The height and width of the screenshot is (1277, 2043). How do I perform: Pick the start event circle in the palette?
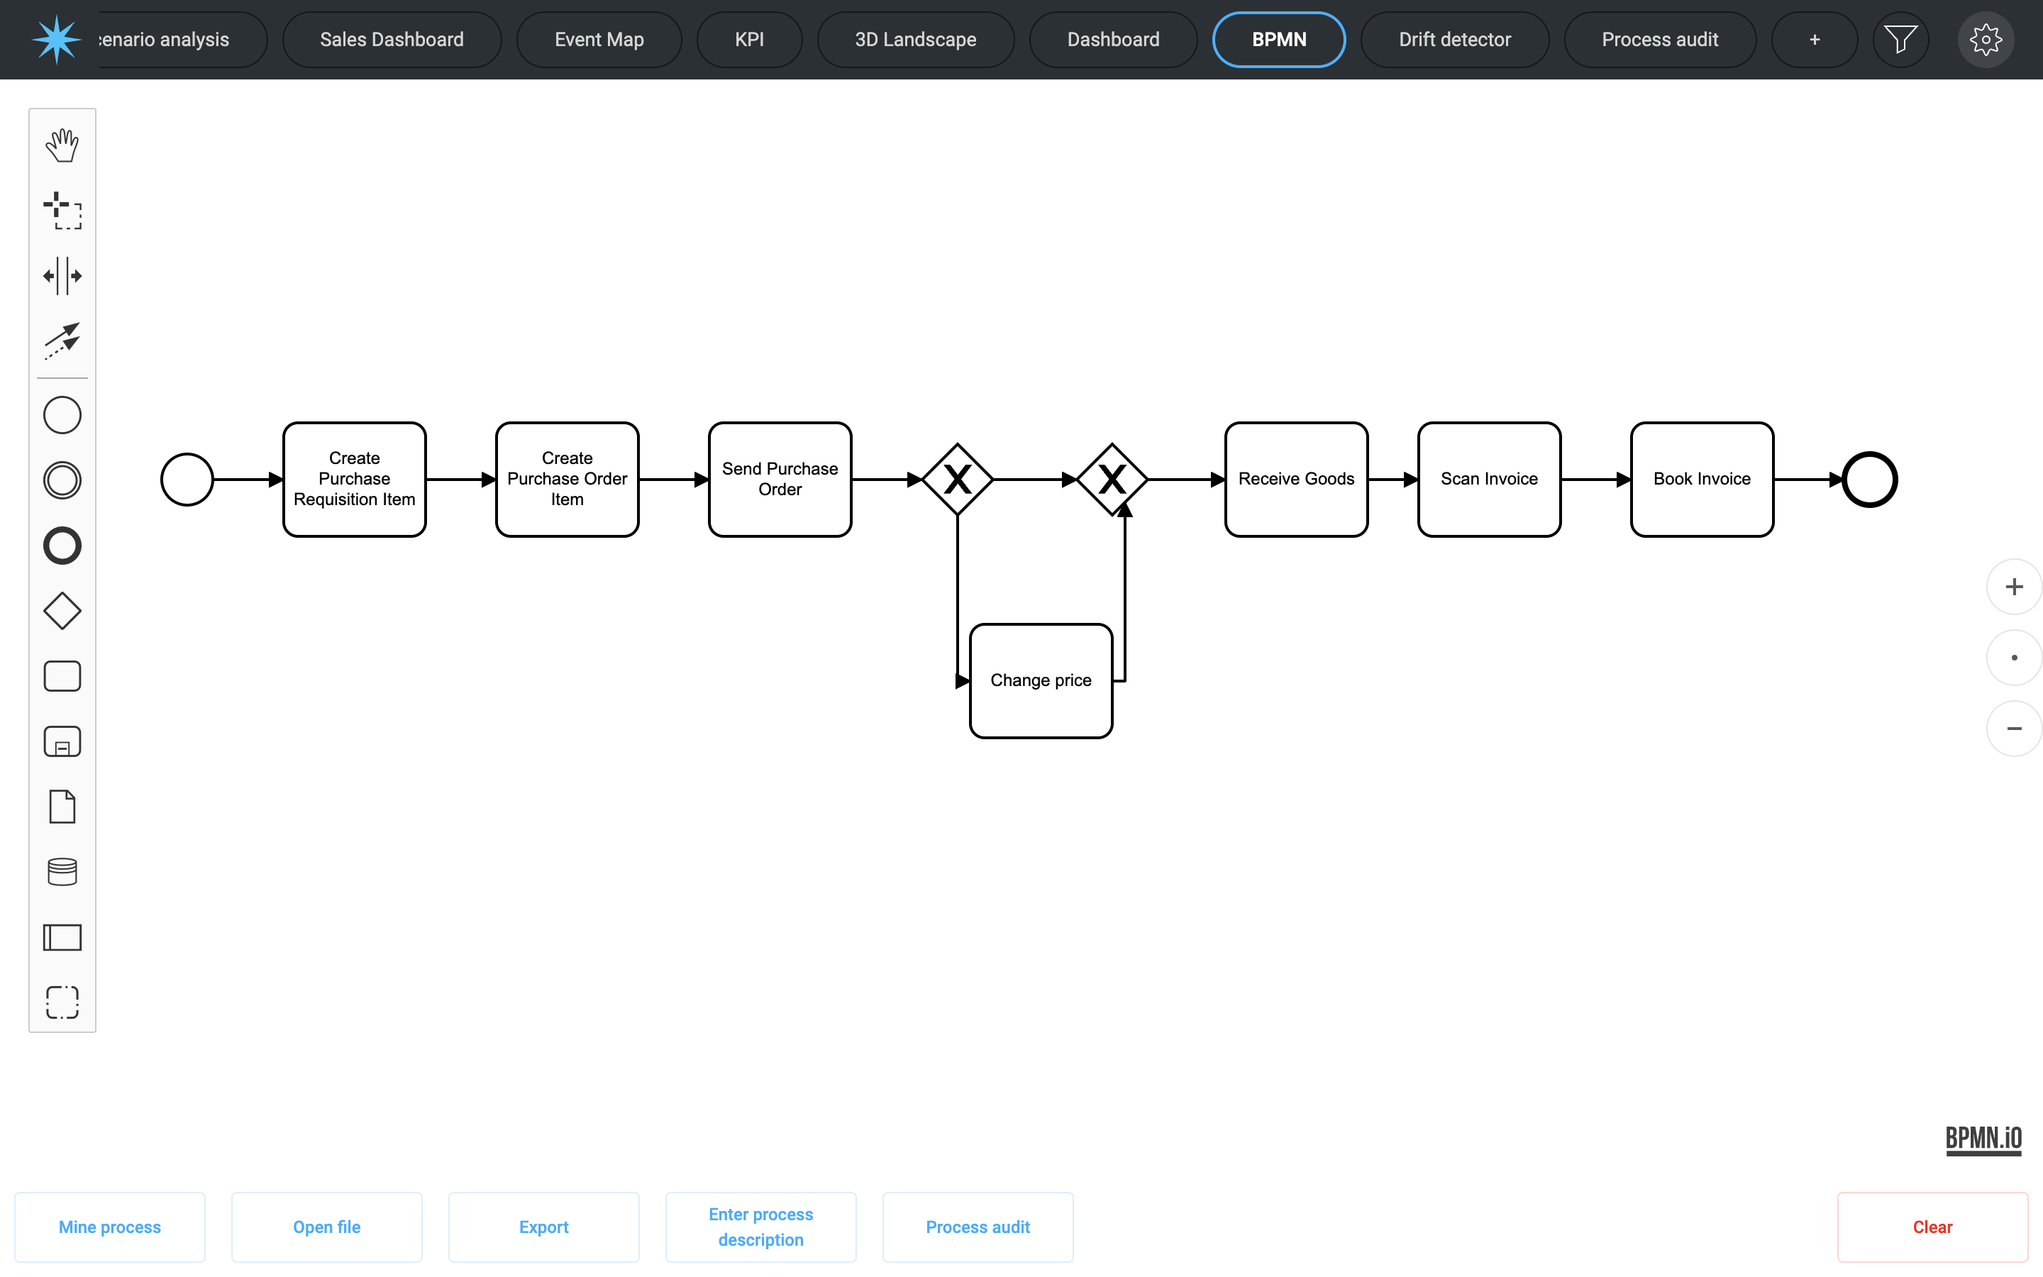point(62,415)
